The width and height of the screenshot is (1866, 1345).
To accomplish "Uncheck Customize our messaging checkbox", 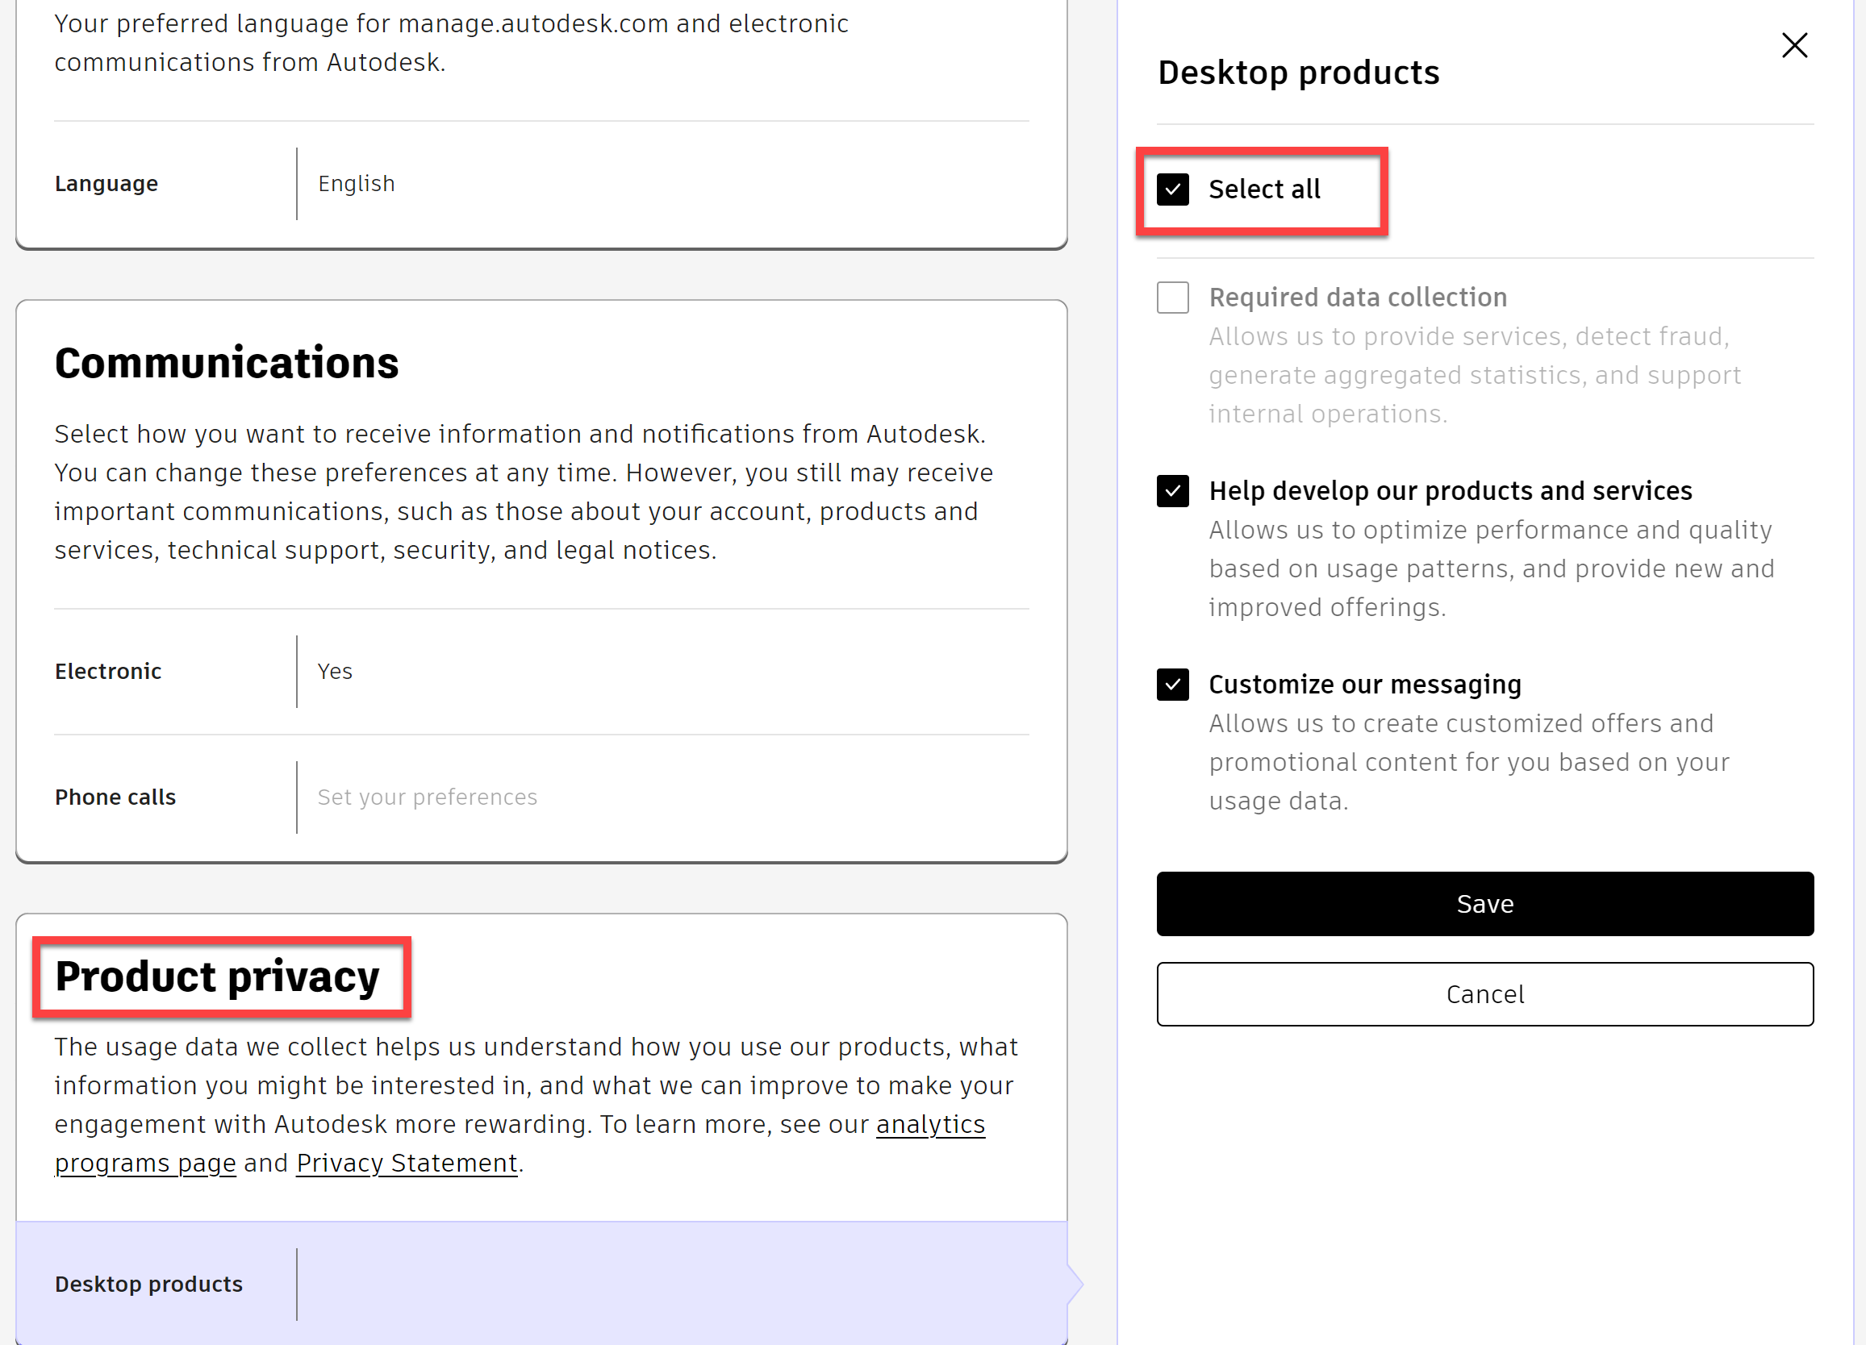I will tap(1172, 684).
